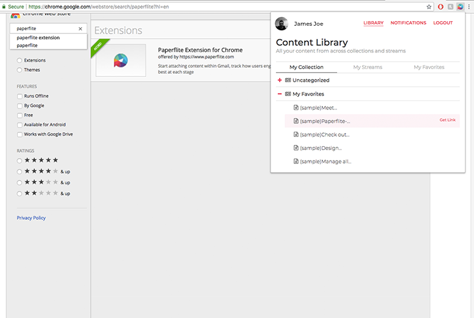Screen dimensions: 474x318
Task: Open Chrome three-dot menu
Action: click(x=469, y=7)
